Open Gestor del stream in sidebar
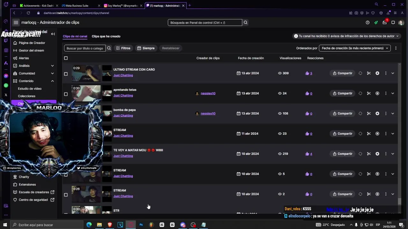The width and height of the screenshot is (408, 229). (31, 50)
